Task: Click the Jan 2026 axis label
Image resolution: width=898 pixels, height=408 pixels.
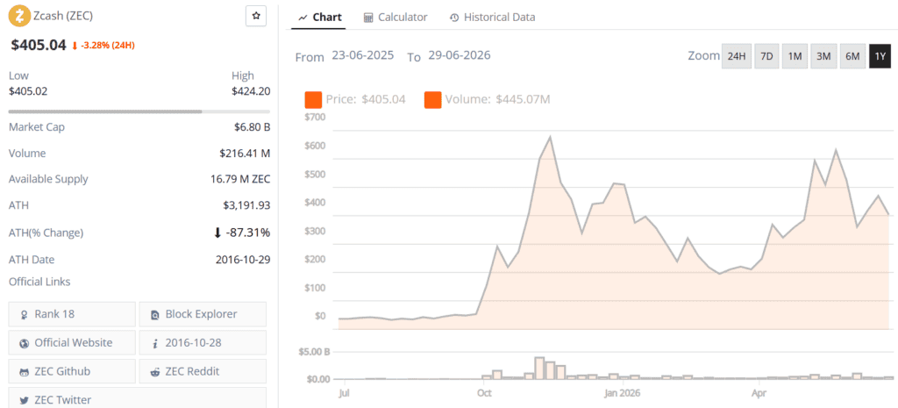Action: [622, 394]
